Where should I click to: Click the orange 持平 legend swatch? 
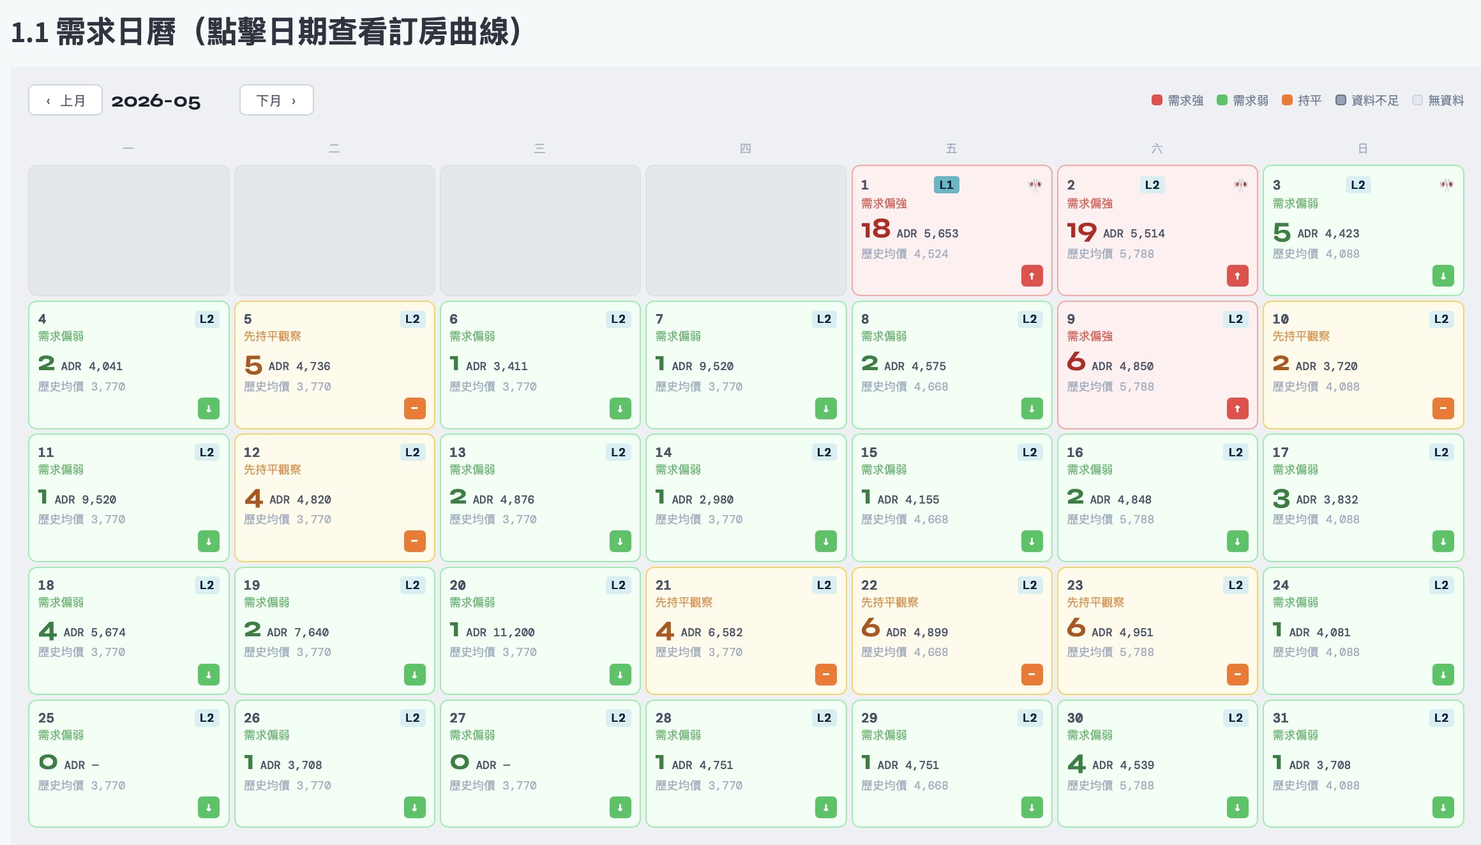point(1287,100)
